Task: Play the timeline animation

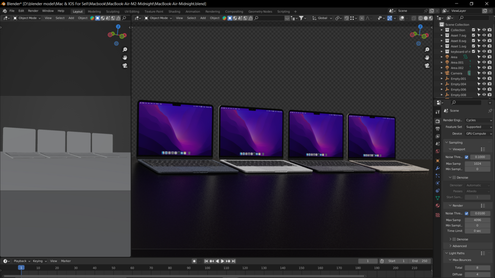Action: coord(223,261)
